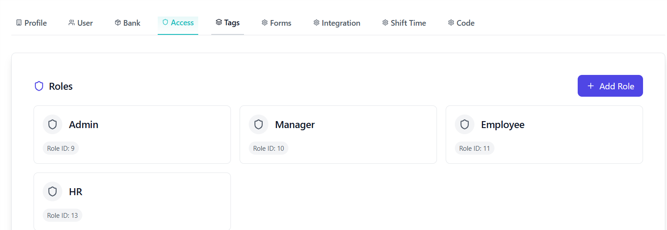Viewport: 667px width, 230px height.
Task: Click the shield icon on Manager card
Action: pyautogui.click(x=259, y=125)
